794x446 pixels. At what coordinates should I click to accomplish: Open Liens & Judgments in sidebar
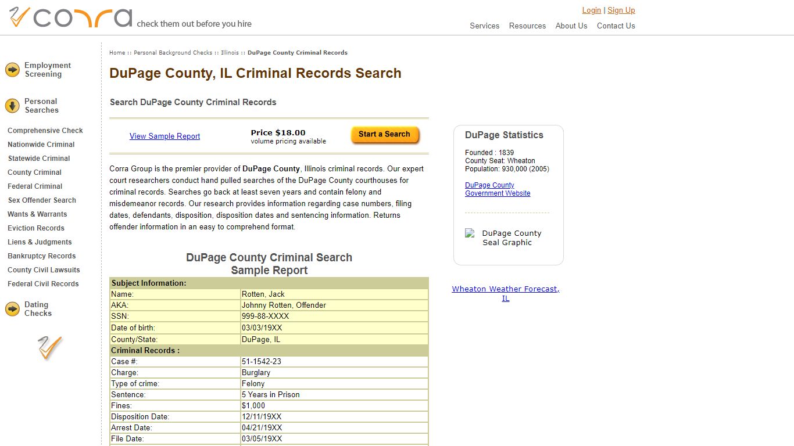click(x=40, y=242)
